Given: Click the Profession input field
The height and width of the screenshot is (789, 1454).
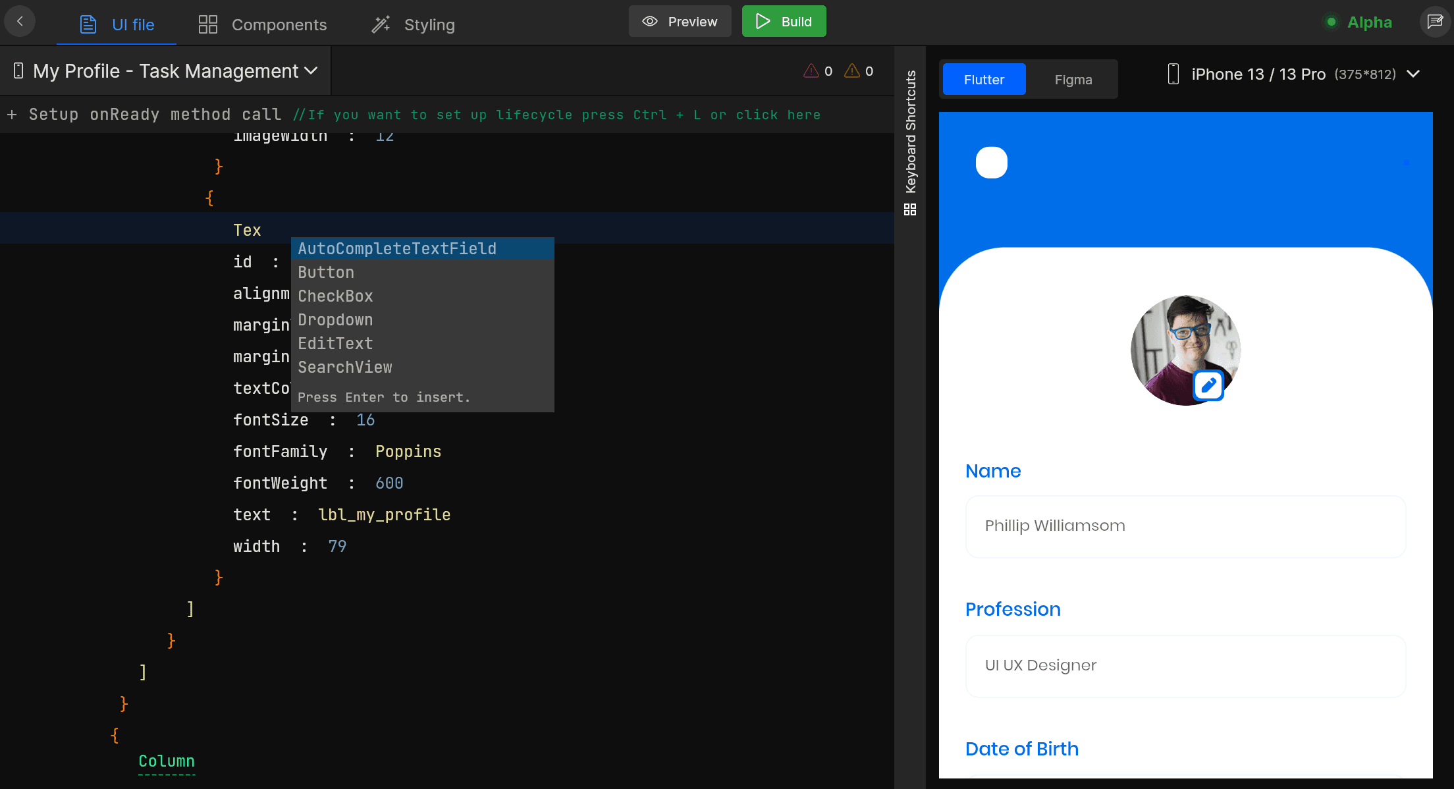Looking at the screenshot, I should click(x=1185, y=666).
